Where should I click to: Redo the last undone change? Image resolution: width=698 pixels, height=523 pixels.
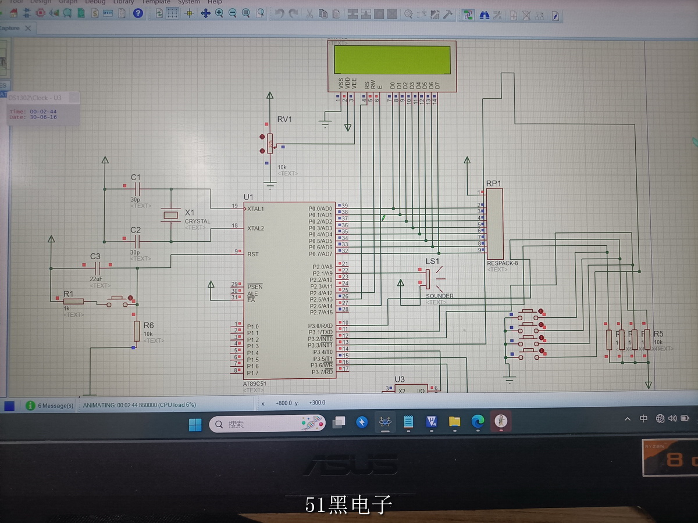(294, 14)
